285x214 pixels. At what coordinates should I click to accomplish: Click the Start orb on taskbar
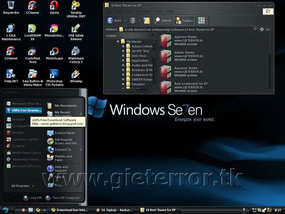click(5, 210)
